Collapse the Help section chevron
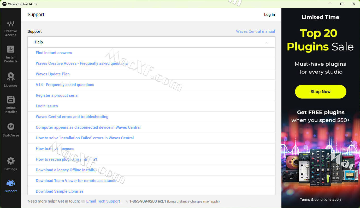This screenshot has width=360, height=208. pos(266,42)
